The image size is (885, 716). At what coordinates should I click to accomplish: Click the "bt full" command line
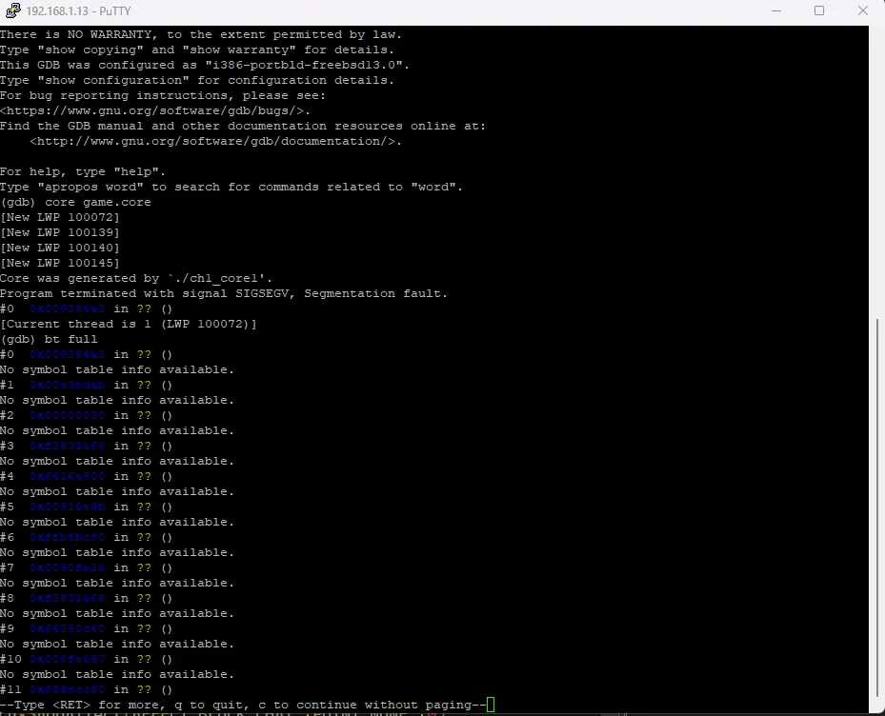pos(49,339)
